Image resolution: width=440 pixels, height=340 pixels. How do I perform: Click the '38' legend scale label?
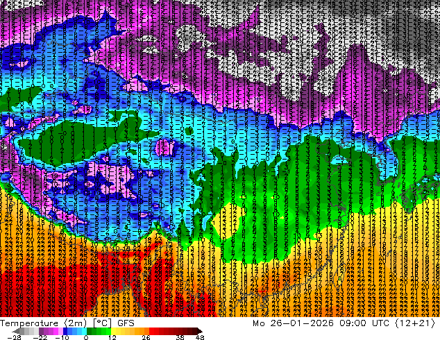coord(180,337)
